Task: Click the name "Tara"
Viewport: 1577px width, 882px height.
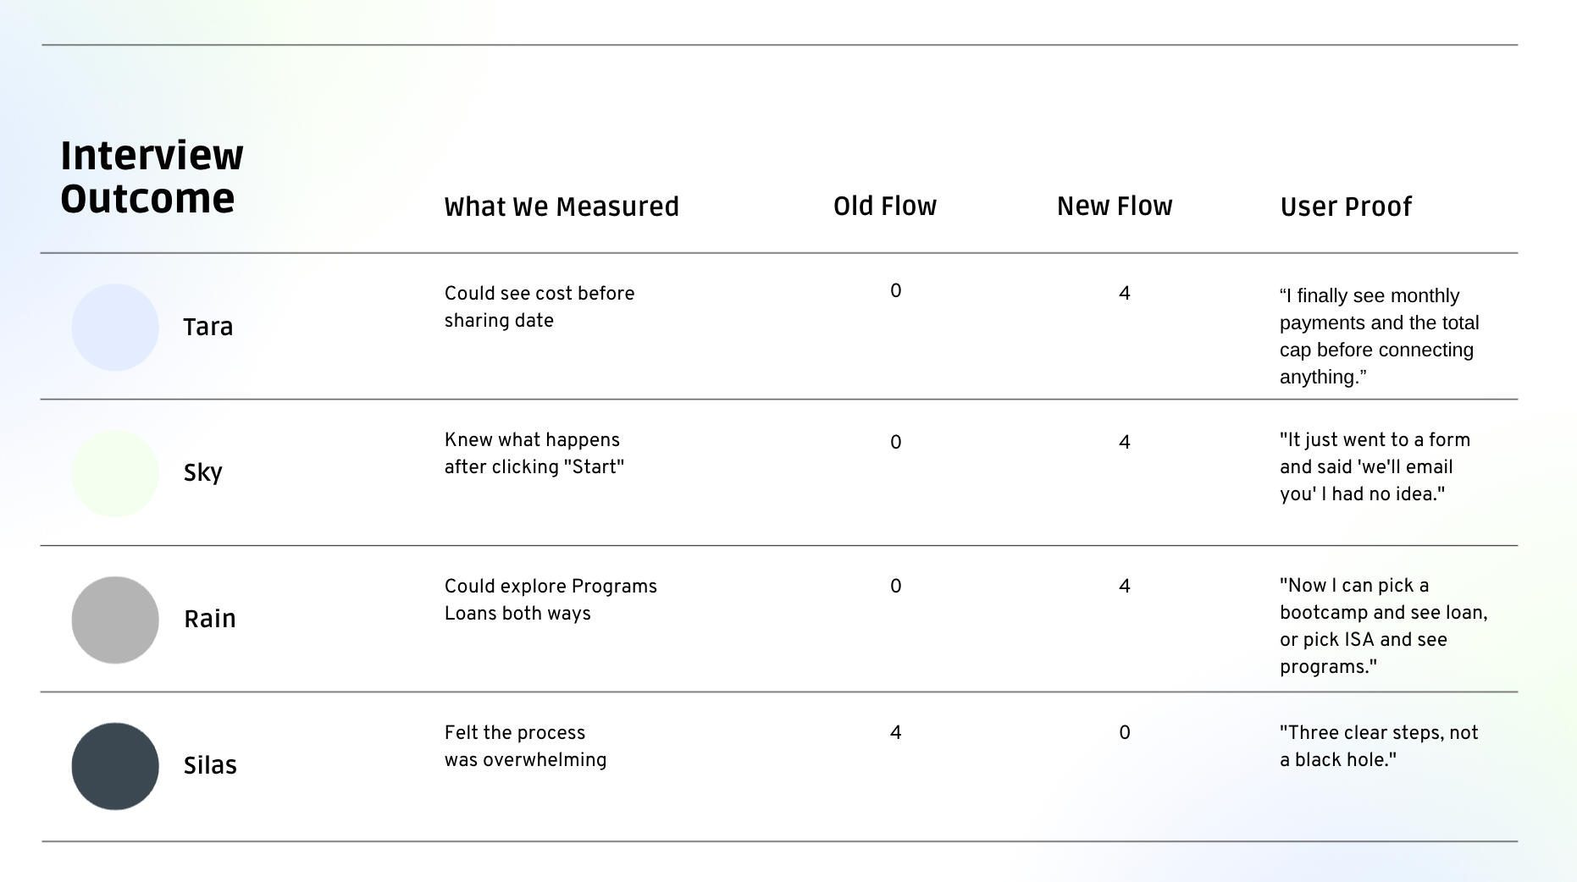Action: 208,327
